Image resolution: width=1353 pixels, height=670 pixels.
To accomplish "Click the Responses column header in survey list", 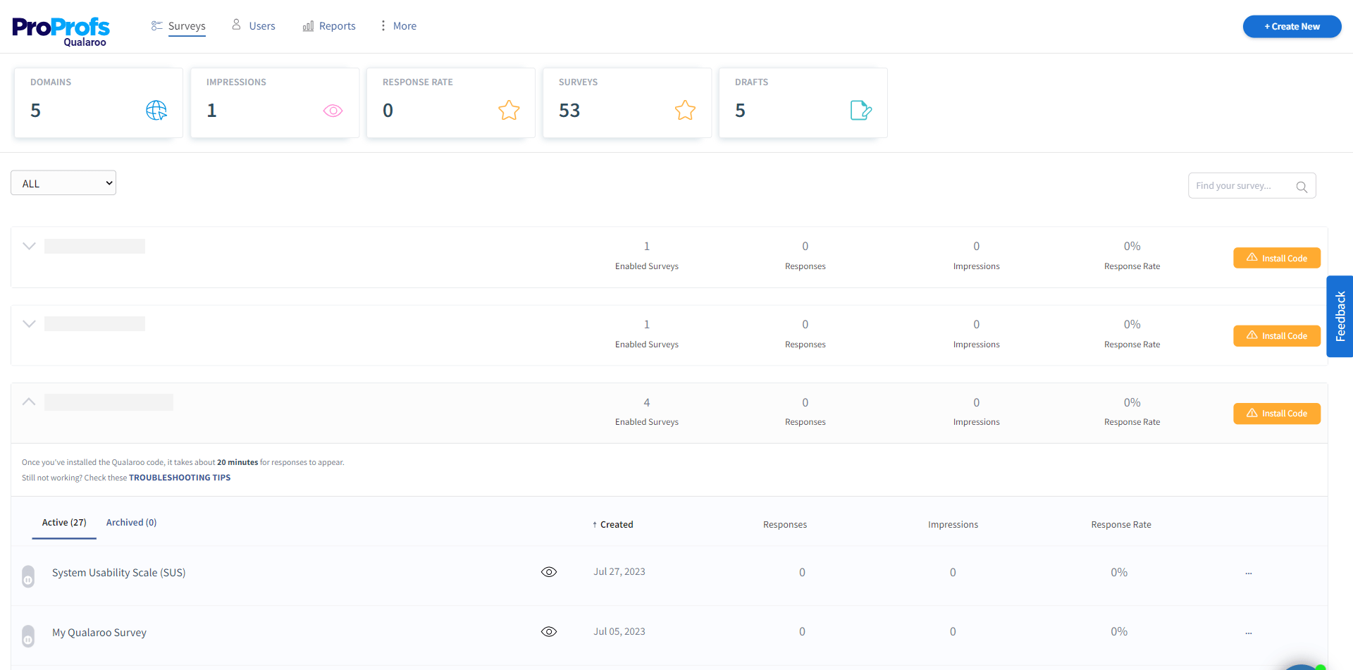I will (x=785, y=525).
